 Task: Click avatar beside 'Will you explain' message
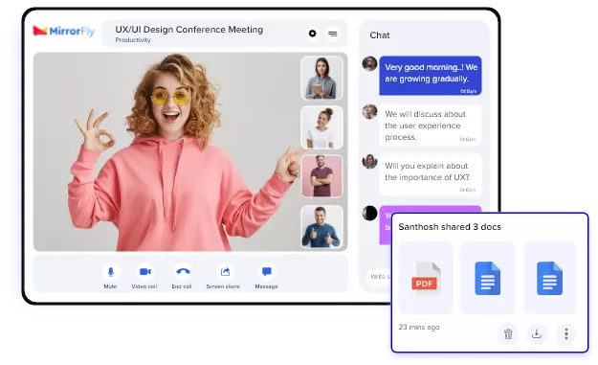[369, 162]
